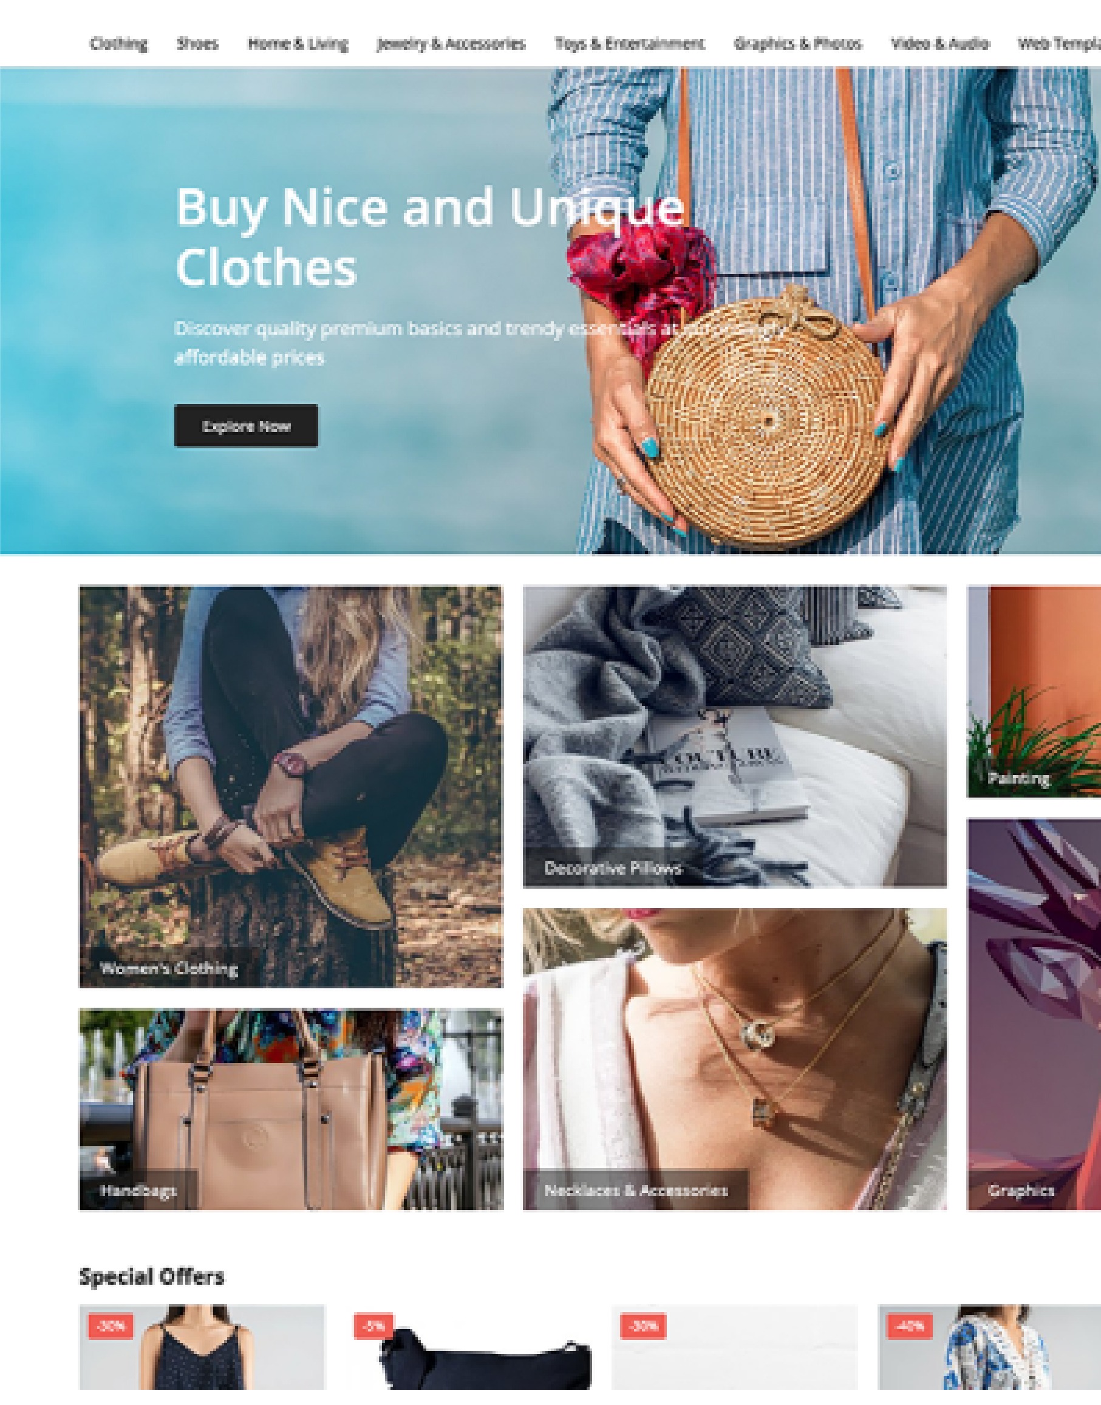
Task: Open the Women's Clothing category tile
Action: [x=291, y=786]
